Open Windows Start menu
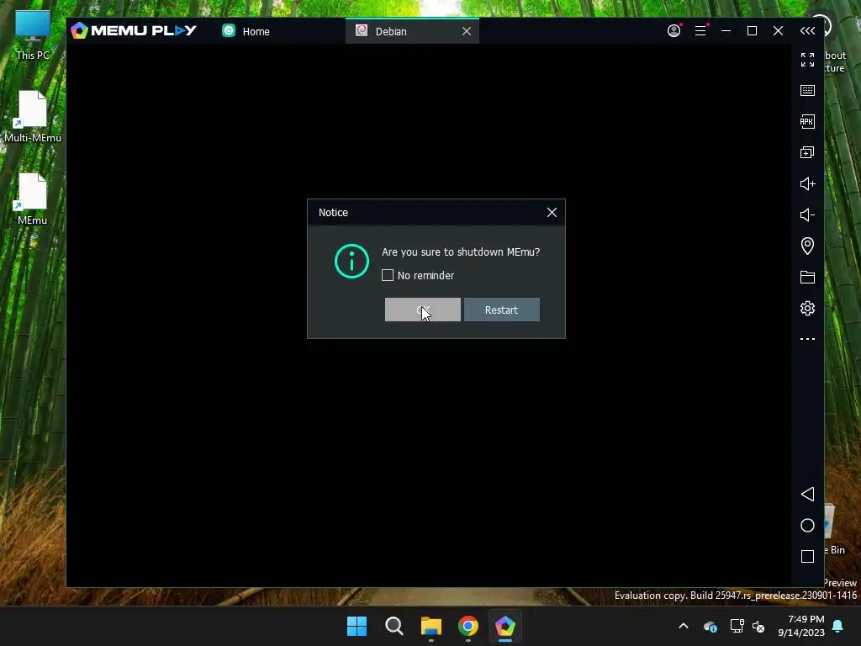Screen dimensions: 861x646 357,626
